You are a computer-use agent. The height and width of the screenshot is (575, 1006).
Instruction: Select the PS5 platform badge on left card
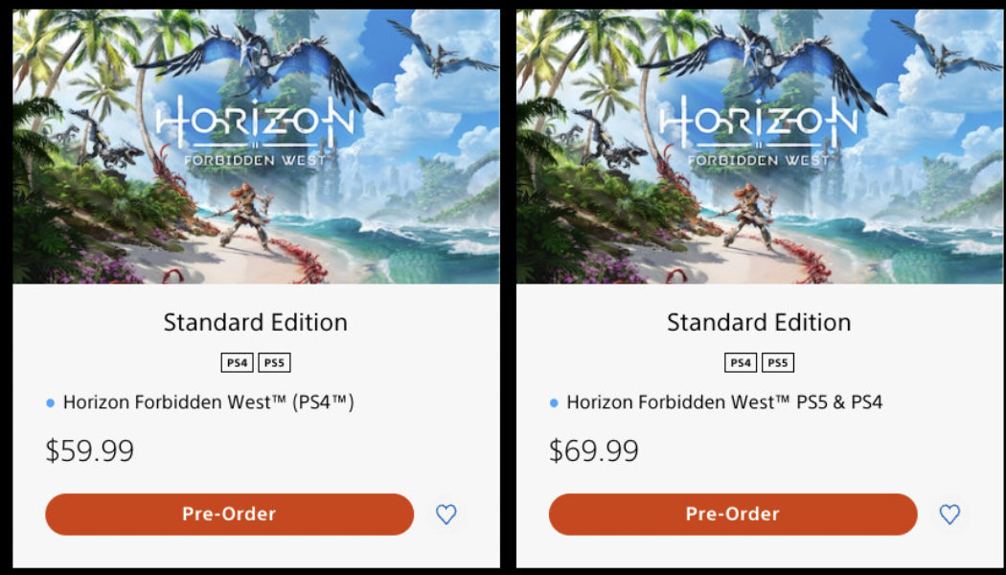(275, 362)
